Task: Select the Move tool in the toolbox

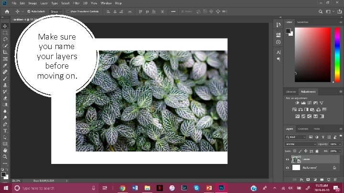Action: pos(5,26)
